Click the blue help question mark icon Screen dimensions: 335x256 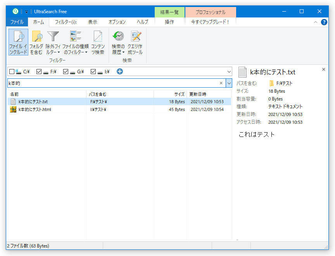tap(324, 22)
